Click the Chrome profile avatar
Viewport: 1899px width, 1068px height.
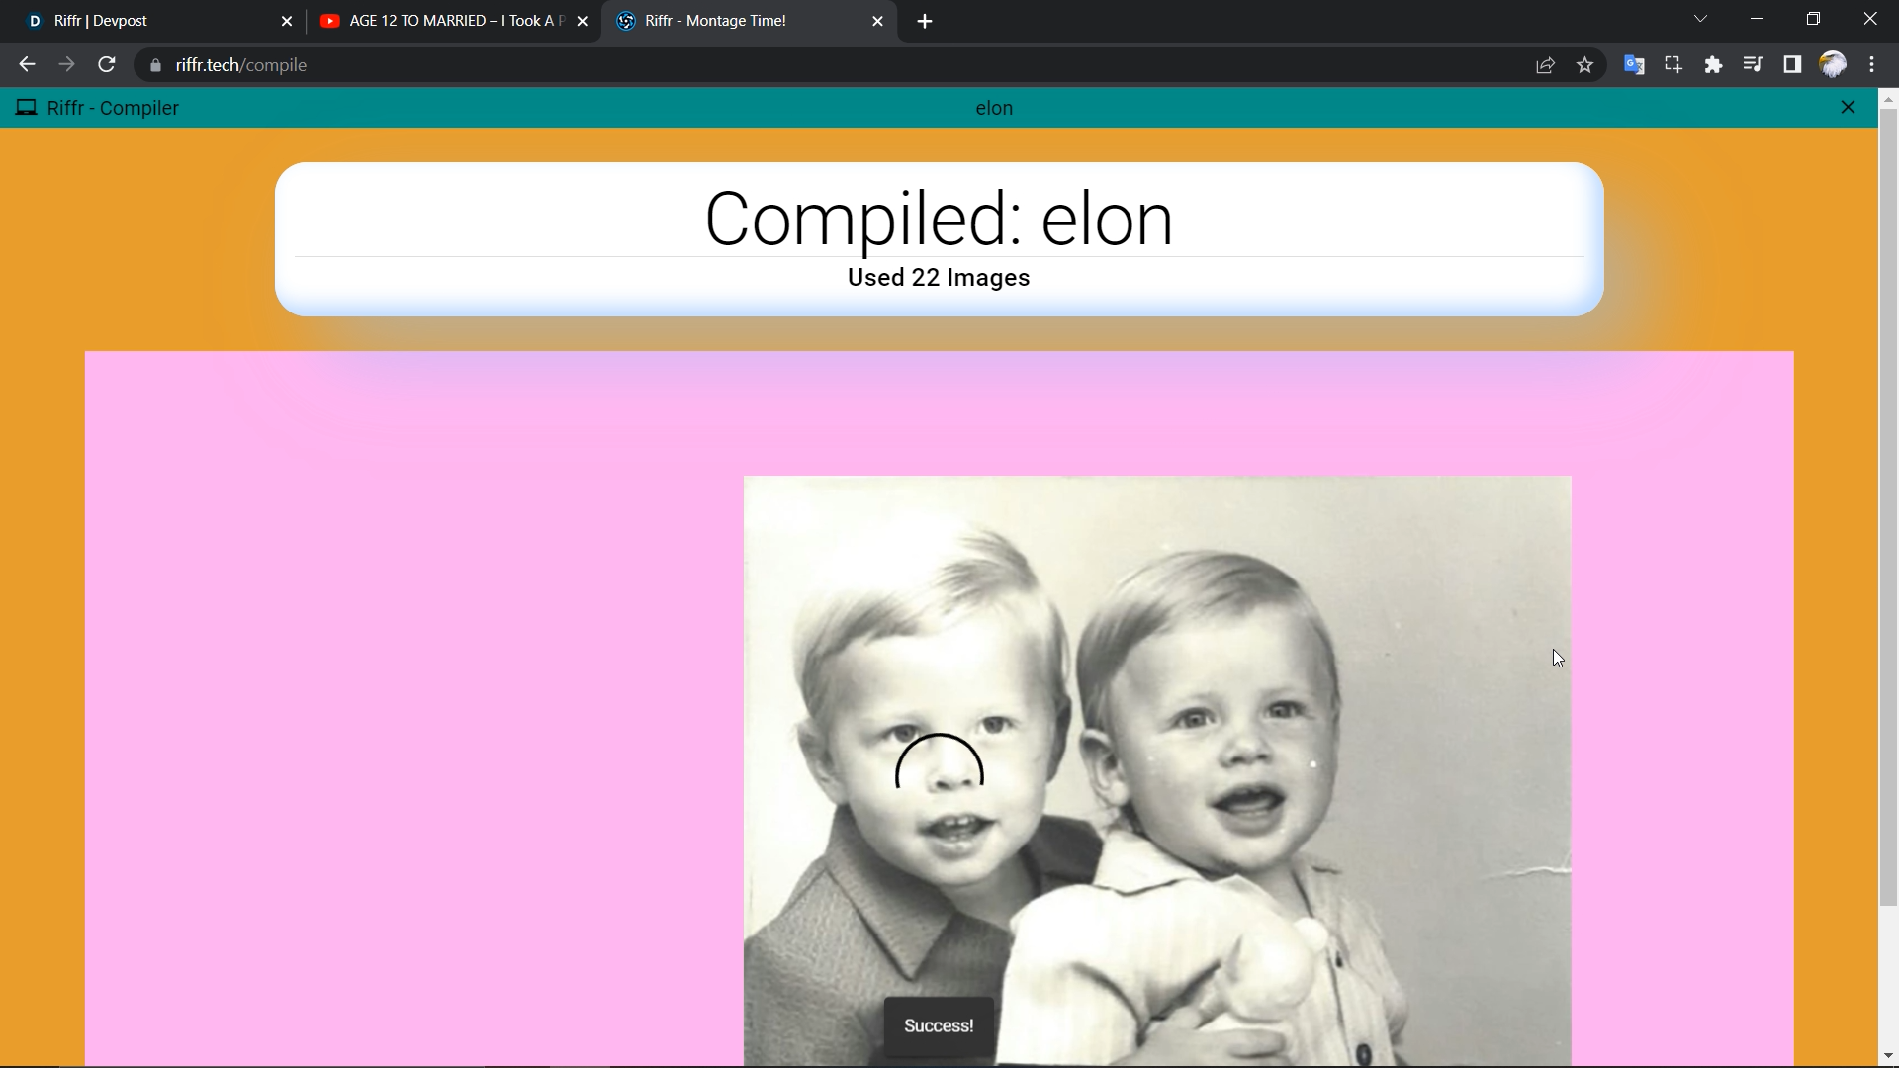click(x=1833, y=65)
